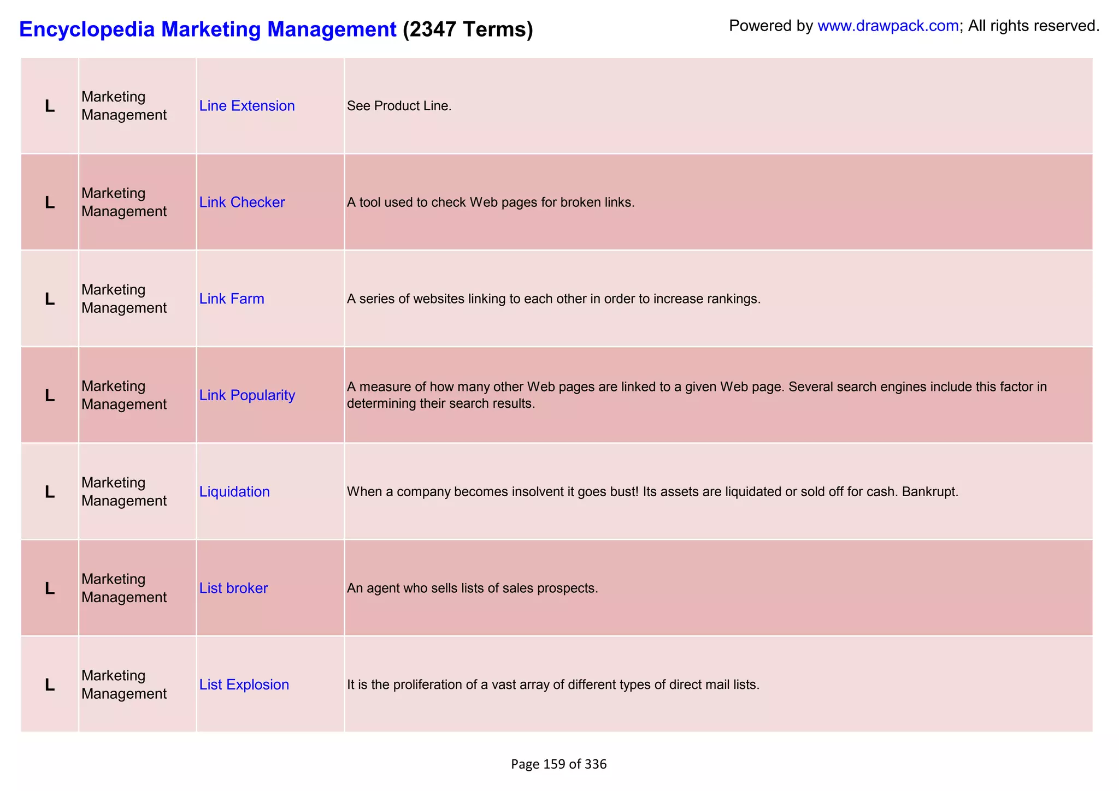Click the Link Popularity definition text
This screenshot has width=1119, height=791.
click(697, 395)
